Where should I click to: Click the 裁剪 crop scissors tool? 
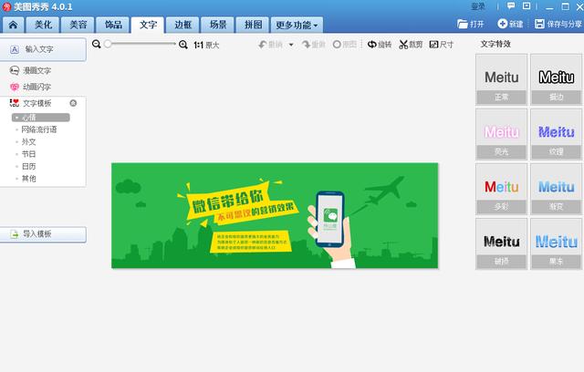click(x=411, y=45)
